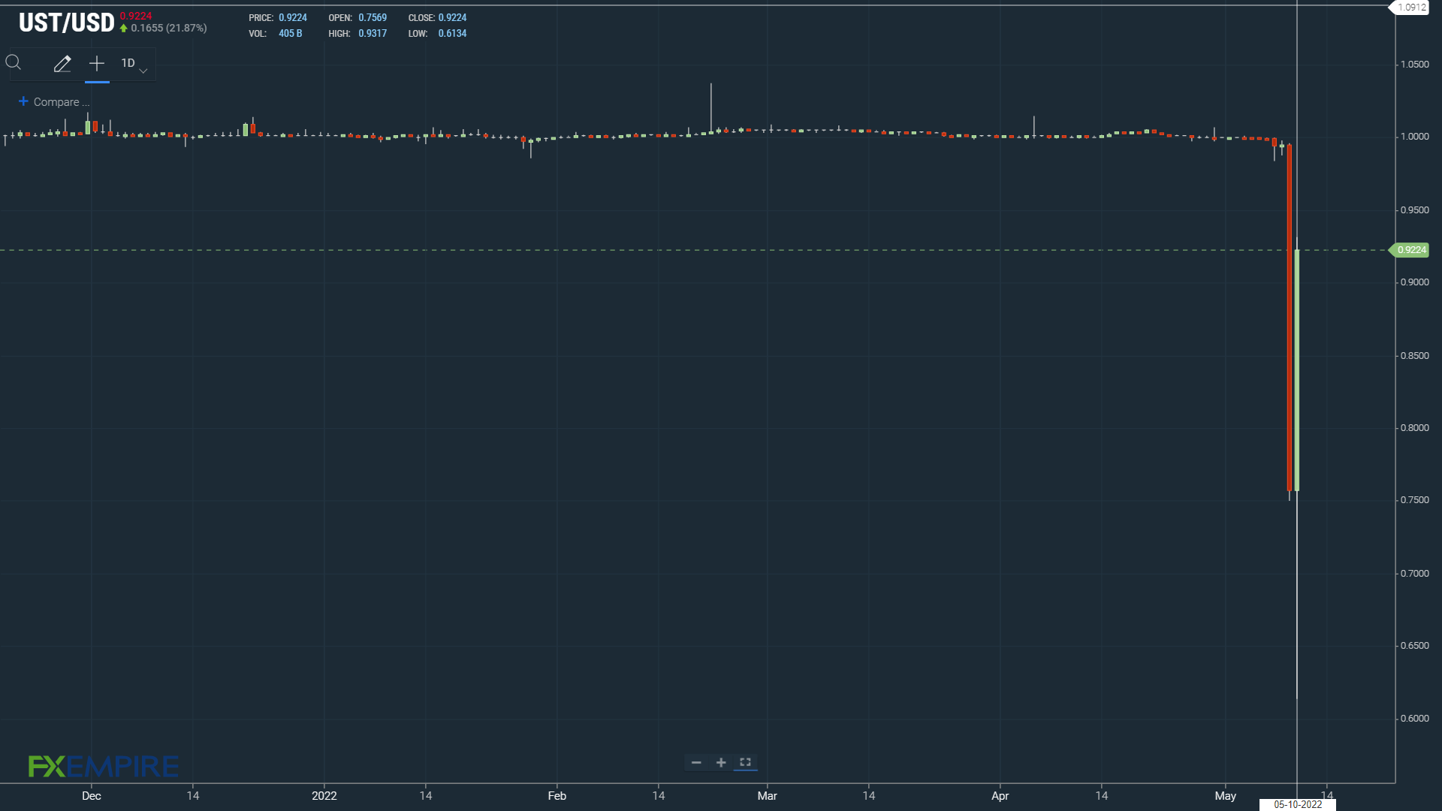Click the HIGH value 0.9317
The image size is (1442, 811).
click(373, 33)
